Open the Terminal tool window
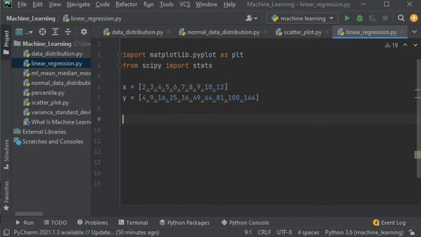The image size is (421, 237). [133, 223]
